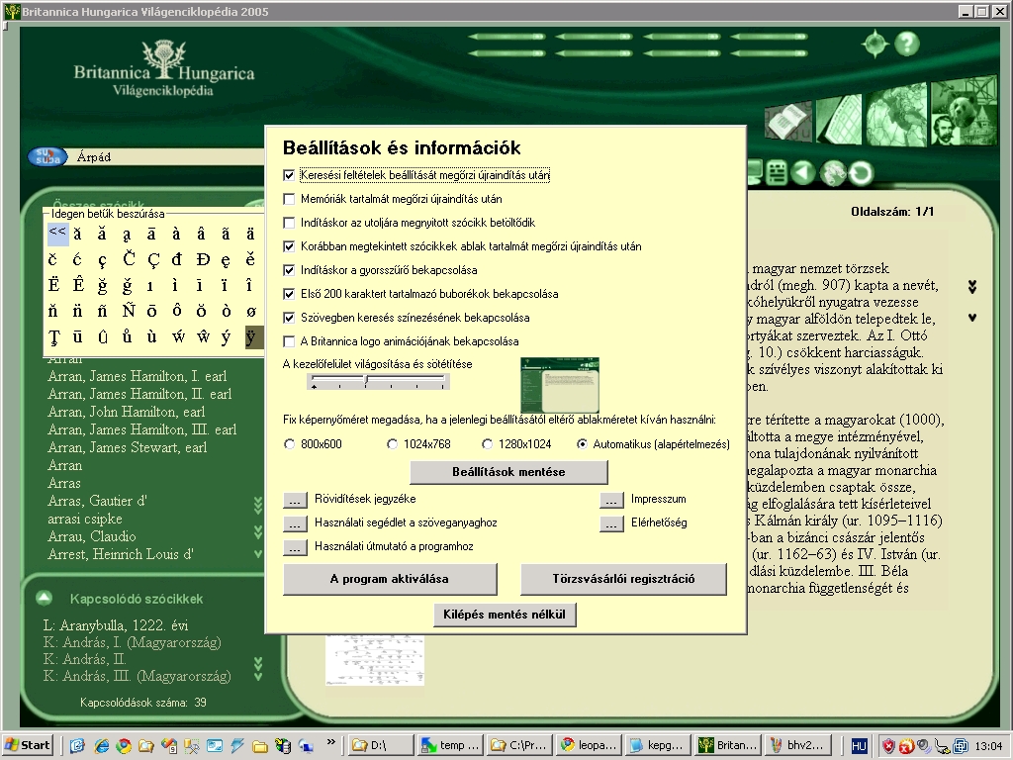Open Impresszum via its ... button

pos(611,500)
